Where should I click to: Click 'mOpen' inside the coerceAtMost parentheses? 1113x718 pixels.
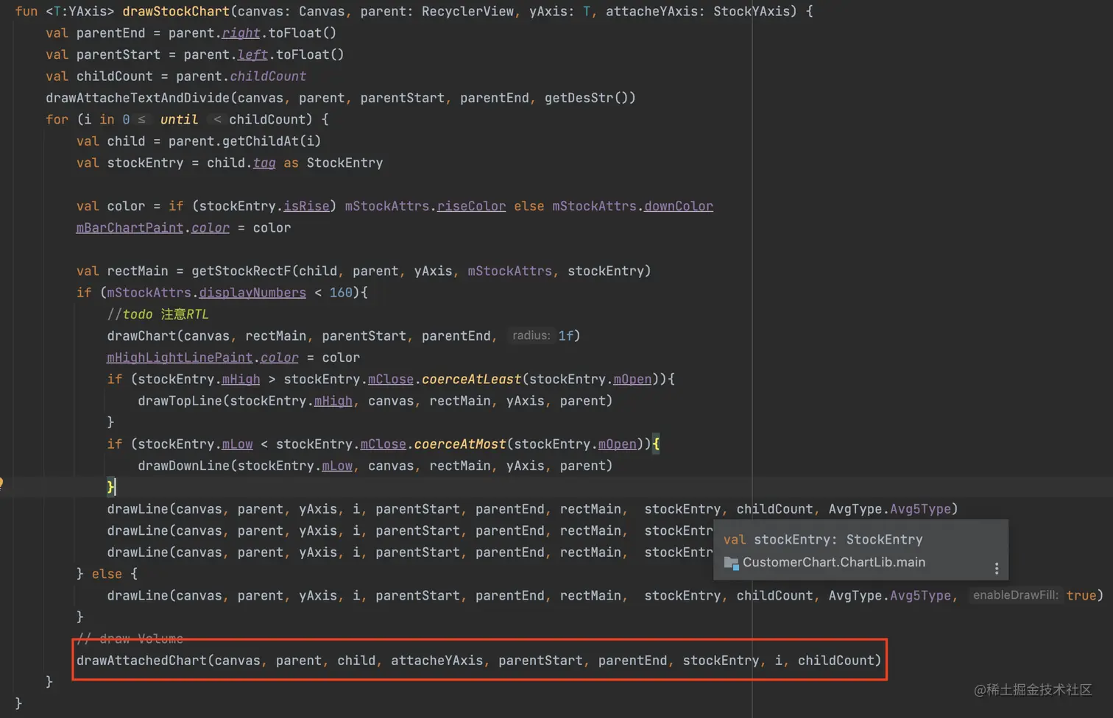tap(617, 444)
